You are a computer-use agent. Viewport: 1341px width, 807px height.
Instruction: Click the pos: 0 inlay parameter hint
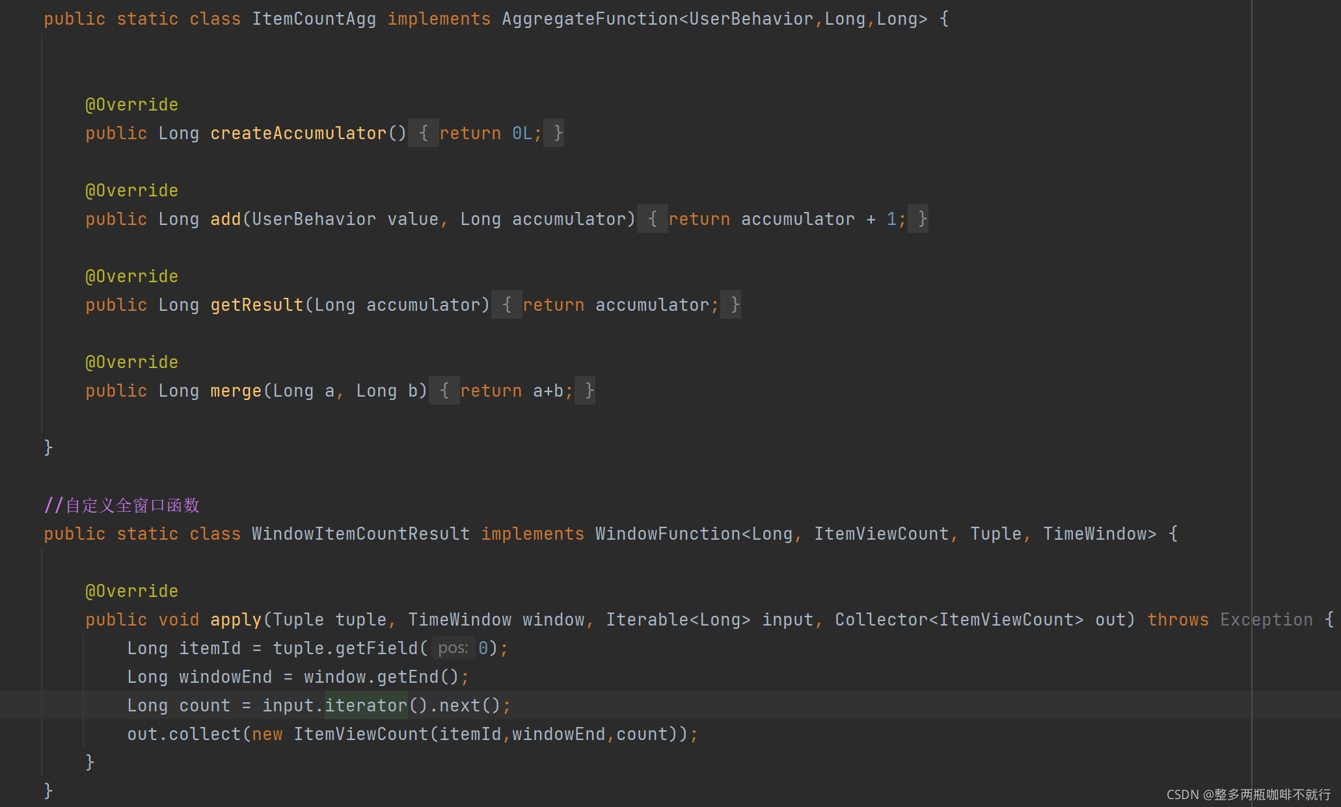(454, 648)
